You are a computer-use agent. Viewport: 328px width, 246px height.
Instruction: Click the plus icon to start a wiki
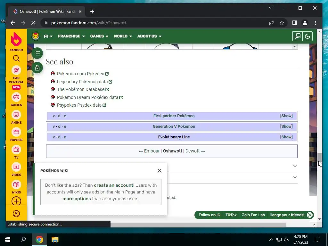[x=16, y=201]
